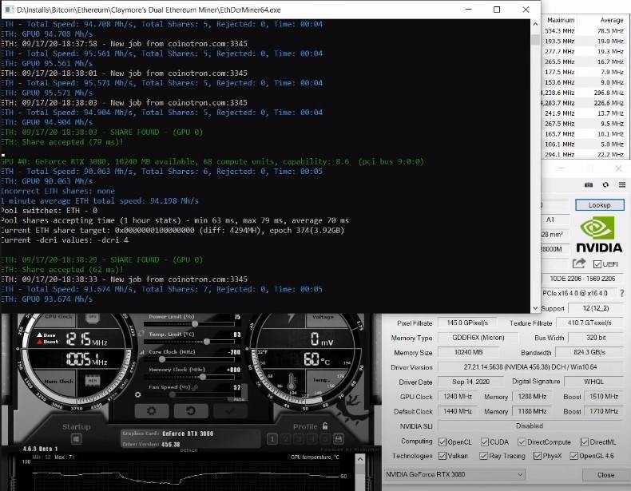This screenshot has height=491, width=631.
Task: Apply Afterburner settings with the checkmark button
Action: point(230,410)
